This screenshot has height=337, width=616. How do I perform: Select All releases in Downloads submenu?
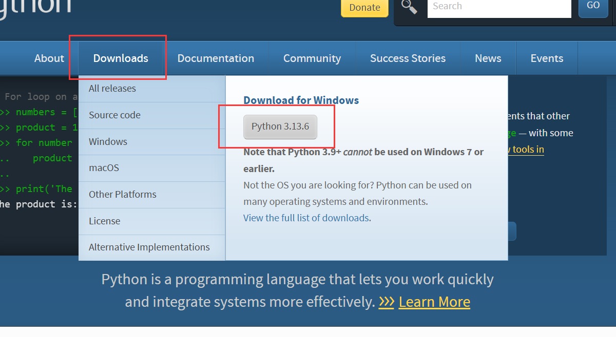tap(152, 89)
